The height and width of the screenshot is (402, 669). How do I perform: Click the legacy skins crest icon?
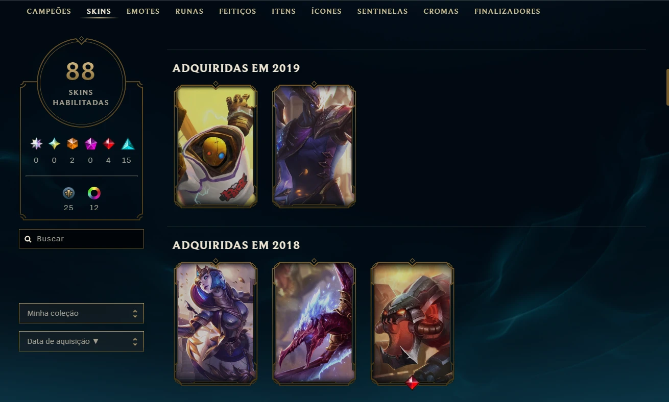pyautogui.click(x=68, y=193)
